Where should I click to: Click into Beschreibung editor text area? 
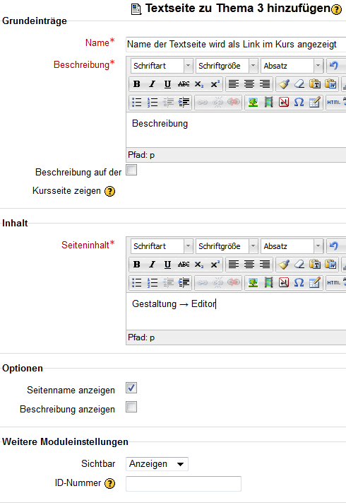click(237, 130)
